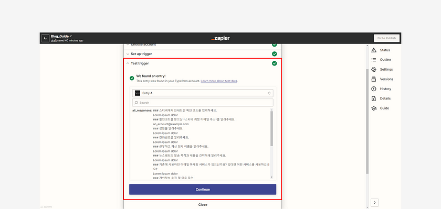Expand the Set up trigger section
The height and width of the screenshot is (209, 441).
pyautogui.click(x=203, y=54)
